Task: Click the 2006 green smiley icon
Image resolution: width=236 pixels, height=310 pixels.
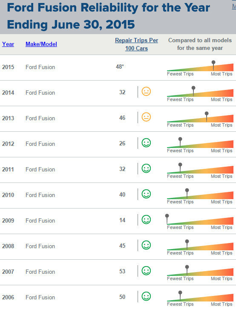Action: point(146,296)
